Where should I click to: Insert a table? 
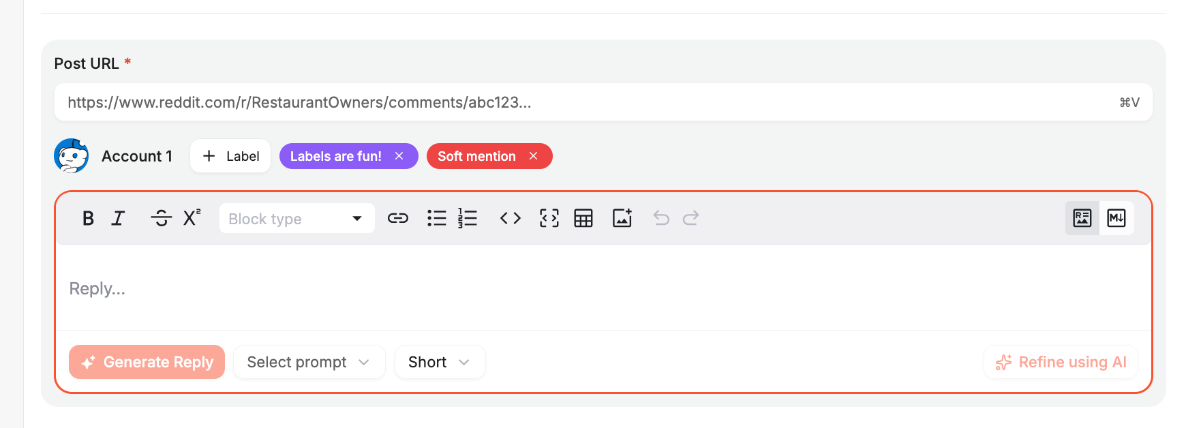pyautogui.click(x=583, y=218)
